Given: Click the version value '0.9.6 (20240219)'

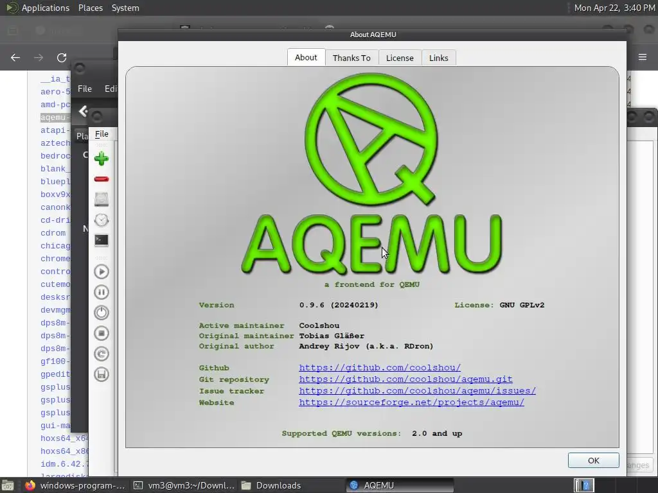Looking at the screenshot, I should click(x=339, y=305).
